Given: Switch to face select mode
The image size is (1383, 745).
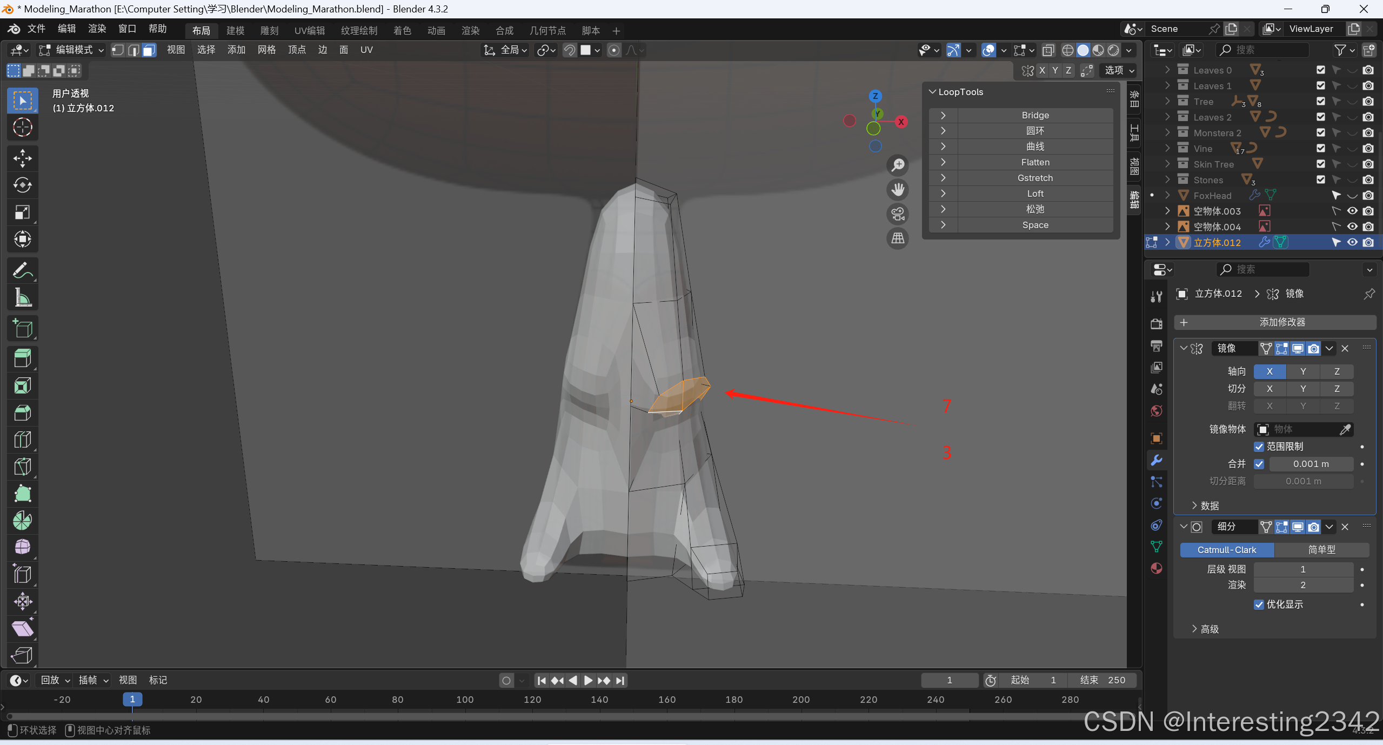Looking at the screenshot, I should coord(149,50).
